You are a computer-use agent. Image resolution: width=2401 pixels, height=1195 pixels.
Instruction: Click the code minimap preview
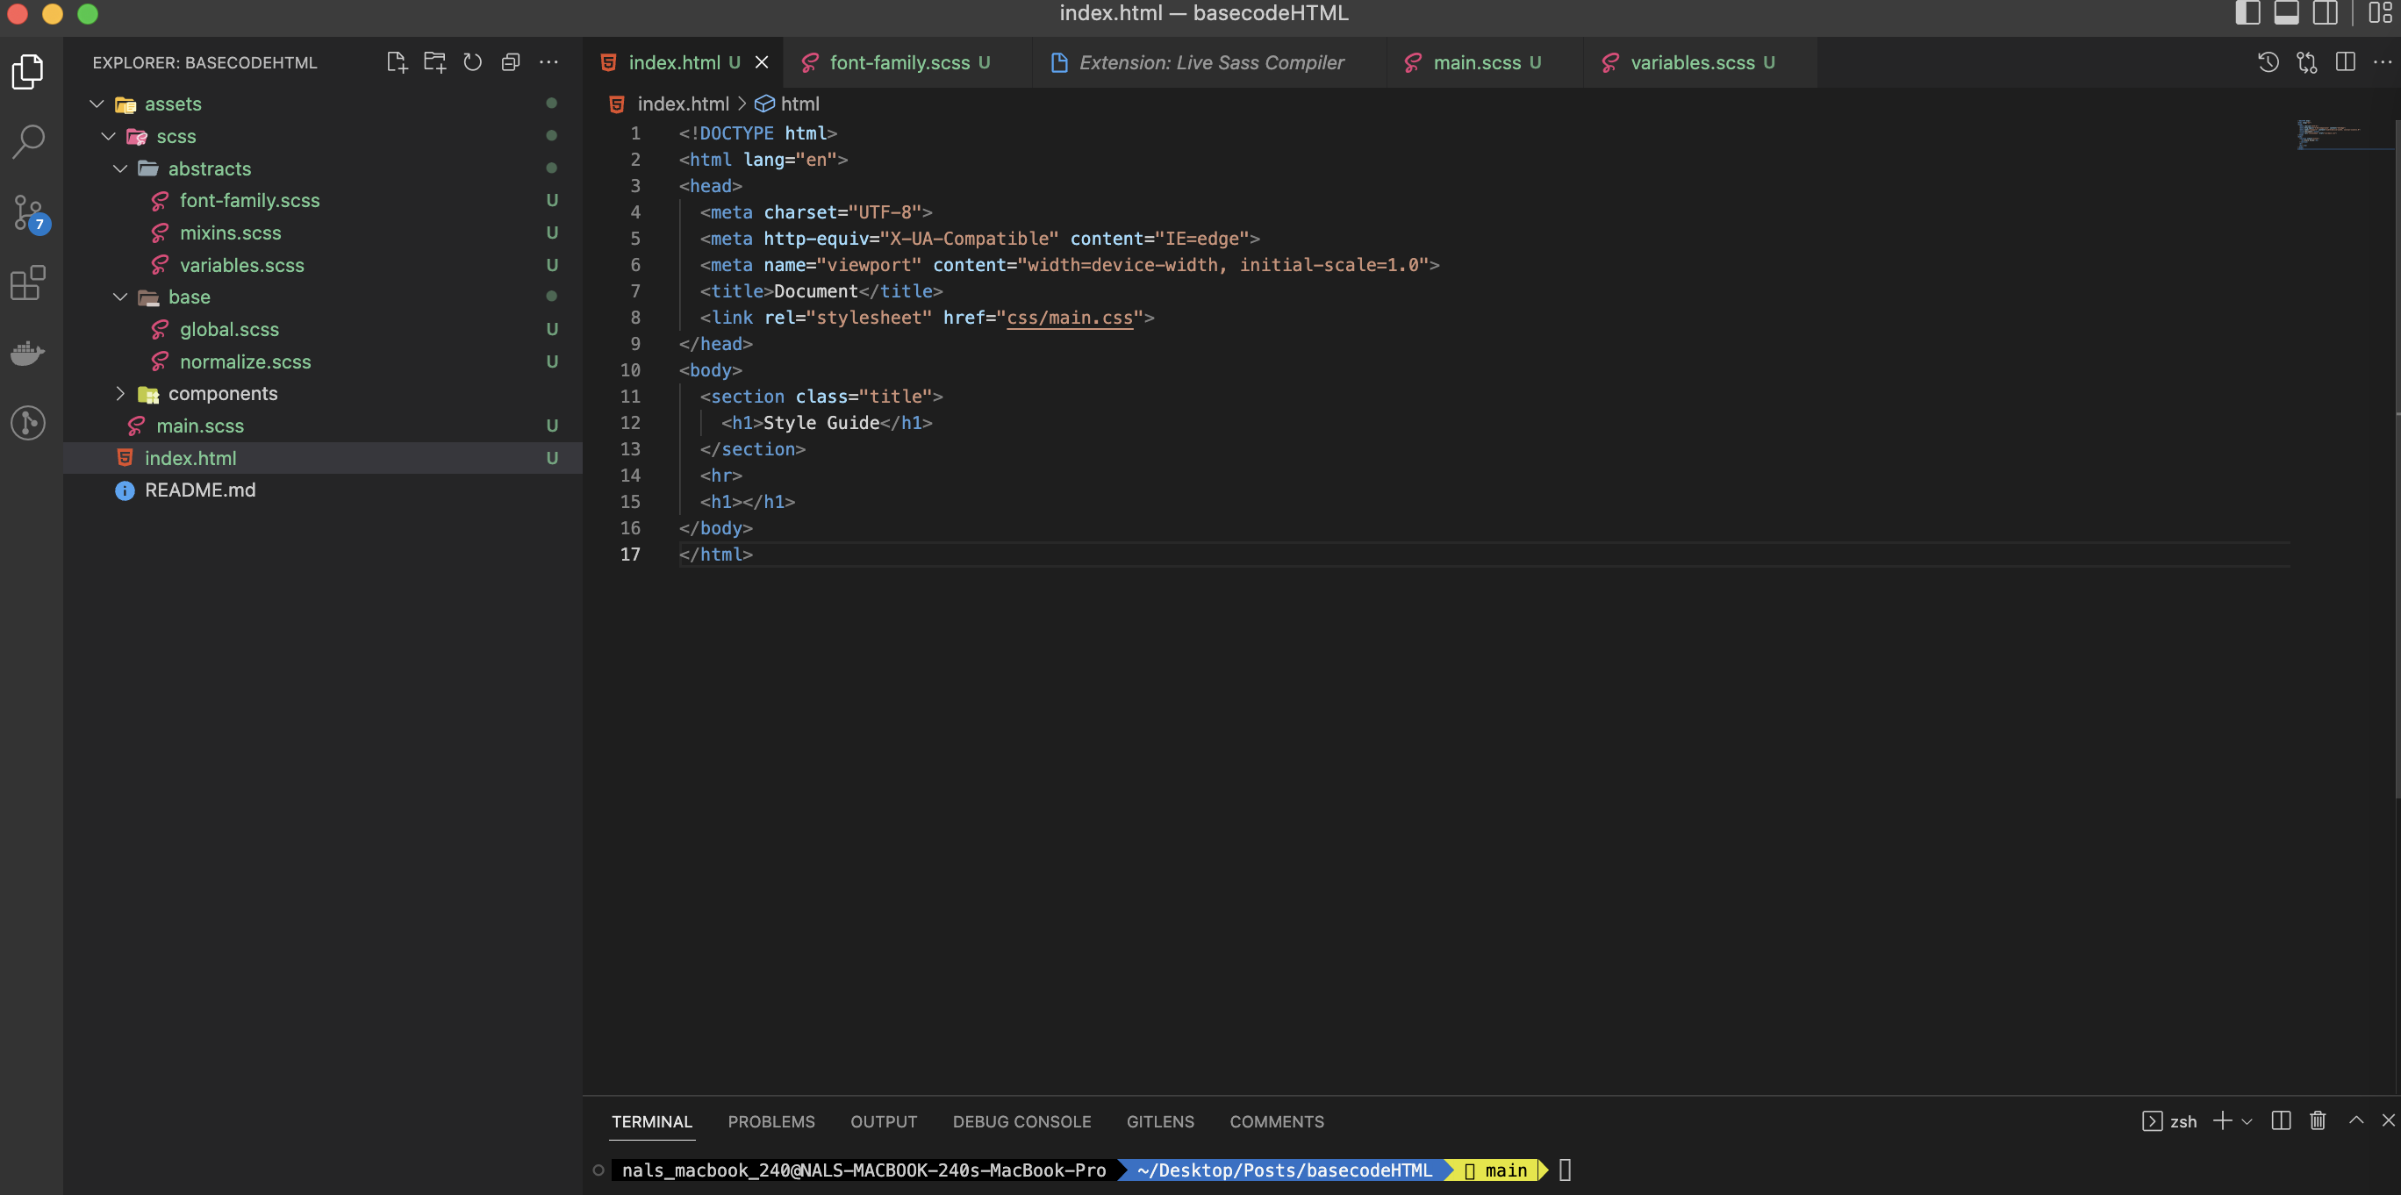(x=2340, y=135)
